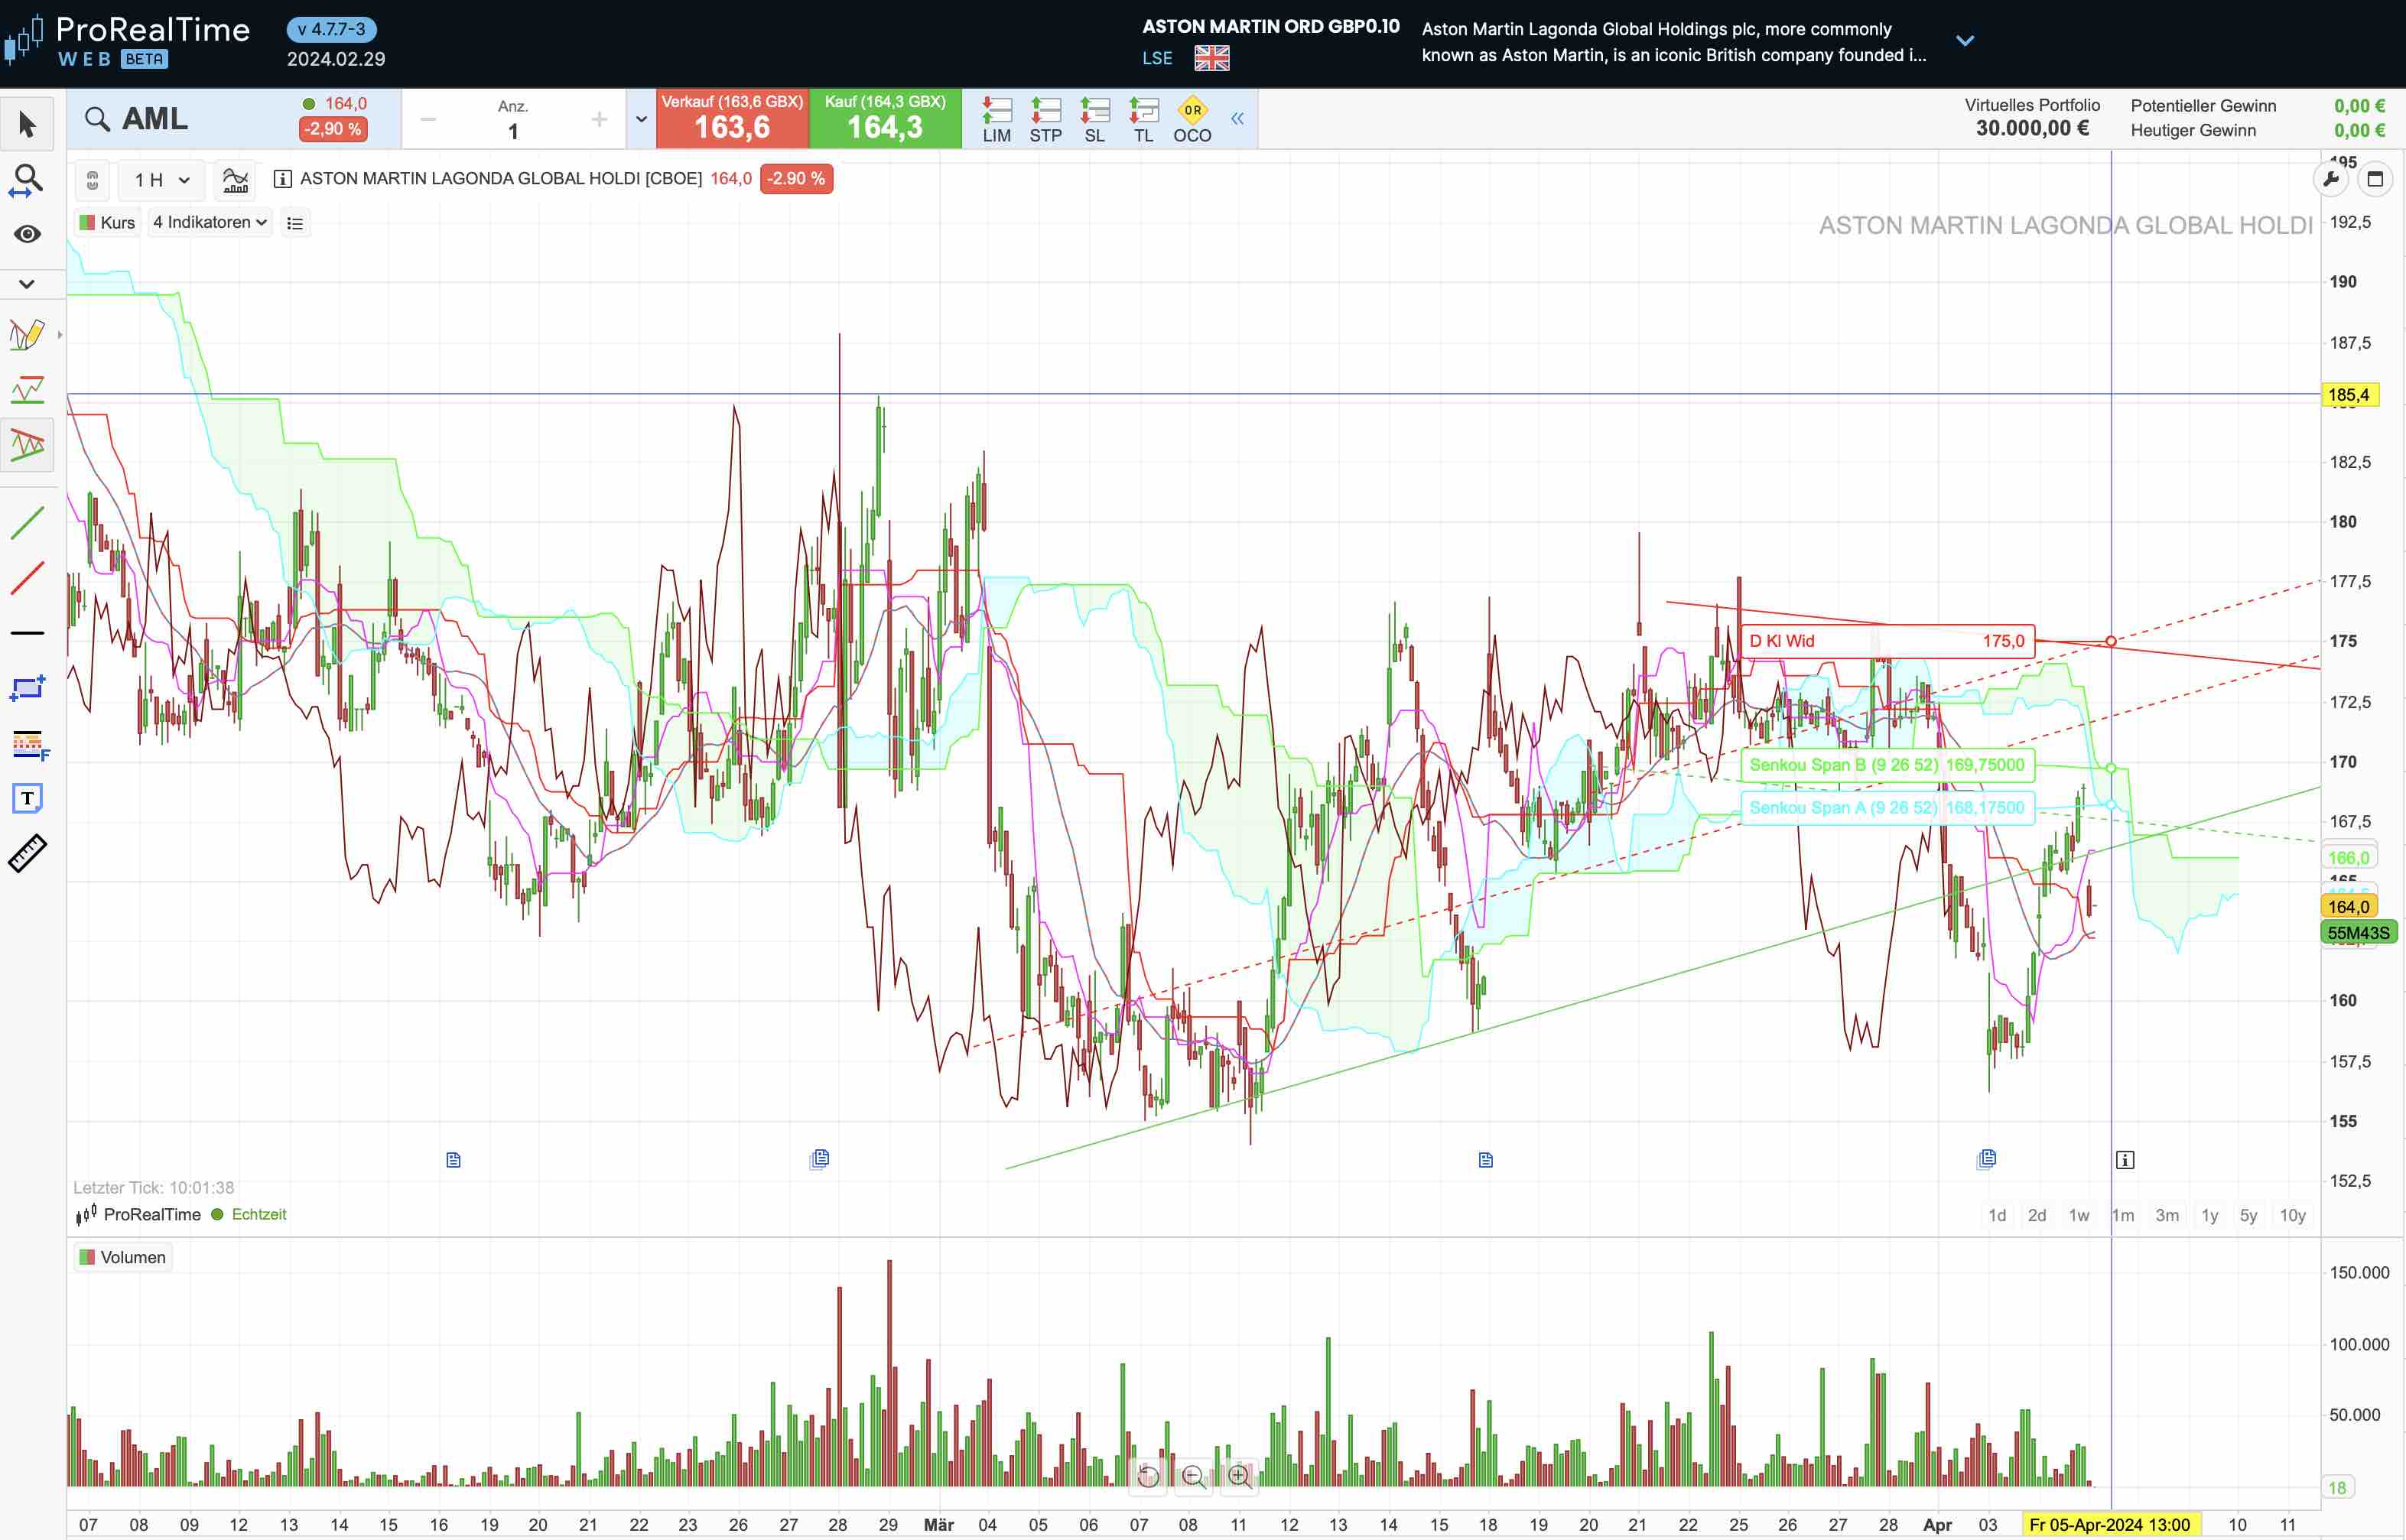The width and height of the screenshot is (2406, 1540).
Task: Switch chart range to 1m
Action: tap(2122, 1215)
